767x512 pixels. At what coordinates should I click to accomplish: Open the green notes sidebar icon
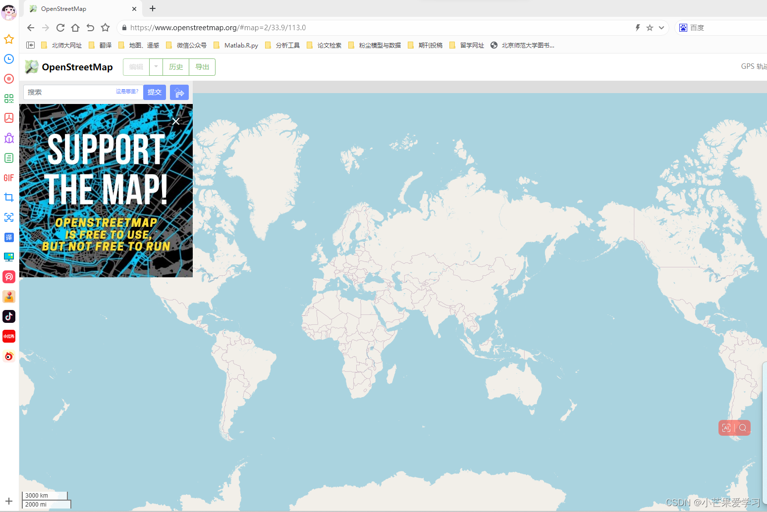9,158
